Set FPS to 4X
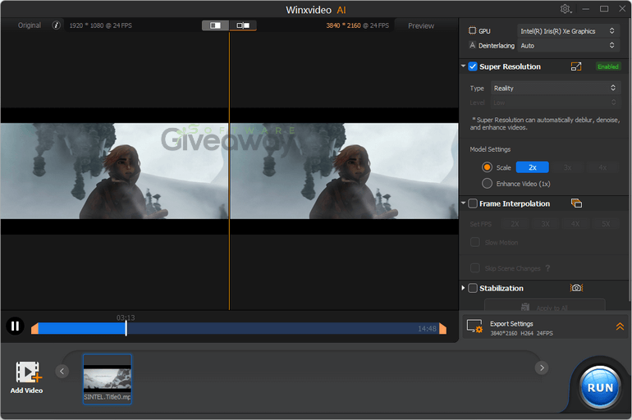Screen dimensions: 632x420 [575, 224]
